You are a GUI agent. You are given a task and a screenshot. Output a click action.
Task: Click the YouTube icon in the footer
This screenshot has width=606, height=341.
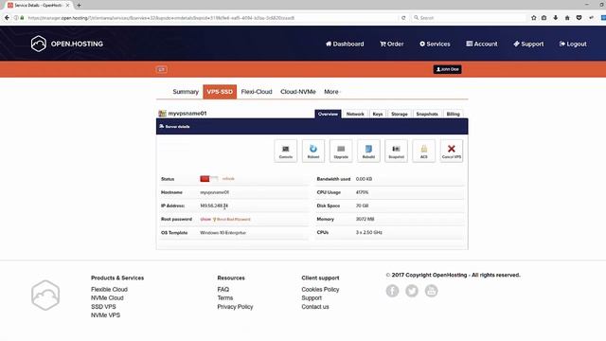pos(432,291)
